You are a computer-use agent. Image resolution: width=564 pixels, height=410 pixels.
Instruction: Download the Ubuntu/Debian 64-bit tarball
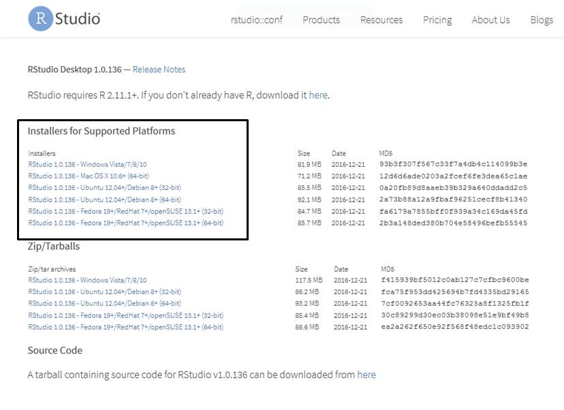[104, 303]
